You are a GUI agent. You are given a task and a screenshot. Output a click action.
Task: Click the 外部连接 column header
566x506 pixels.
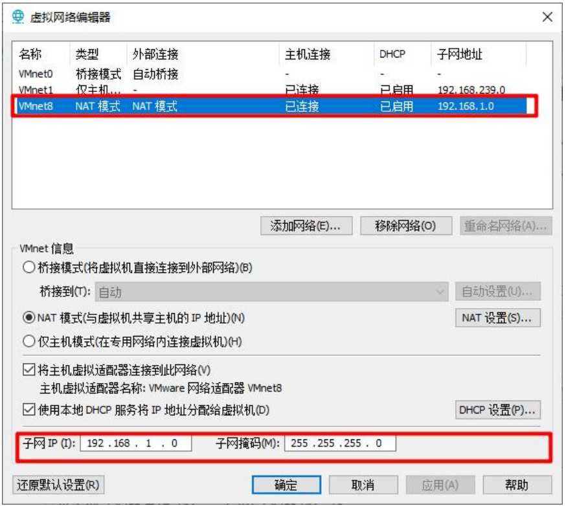(x=203, y=54)
